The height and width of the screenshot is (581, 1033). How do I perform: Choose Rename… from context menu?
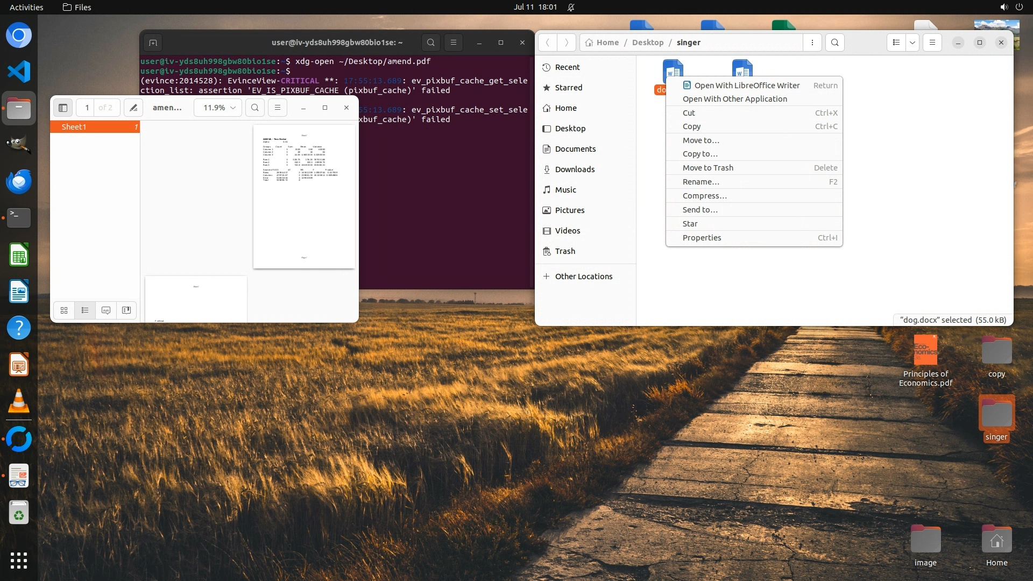click(x=701, y=182)
